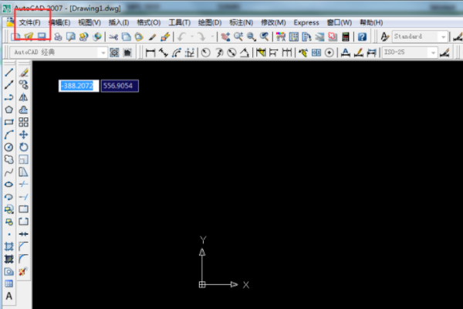Select the Rotate tool
Image resolution: width=463 pixels, height=309 pixels.
(24, 147)
